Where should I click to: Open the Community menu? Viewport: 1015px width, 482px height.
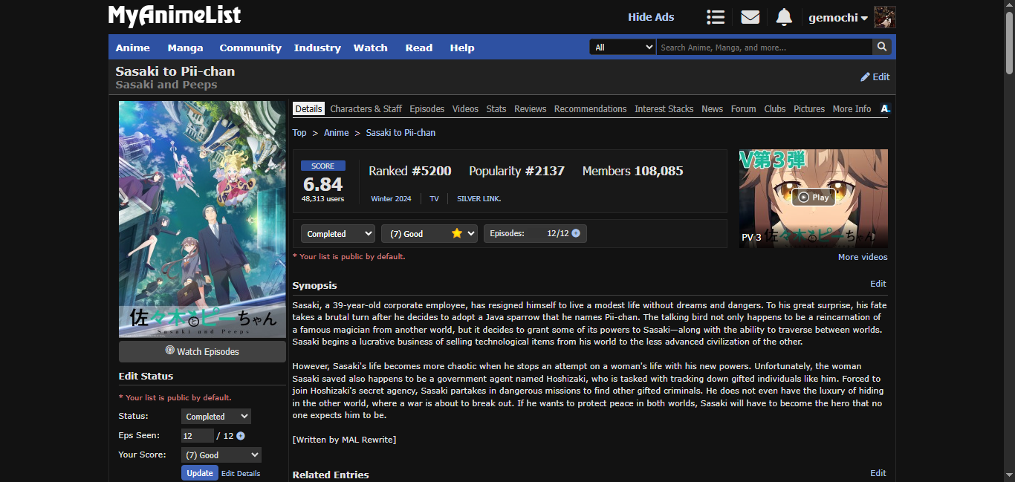click(250, 48)
